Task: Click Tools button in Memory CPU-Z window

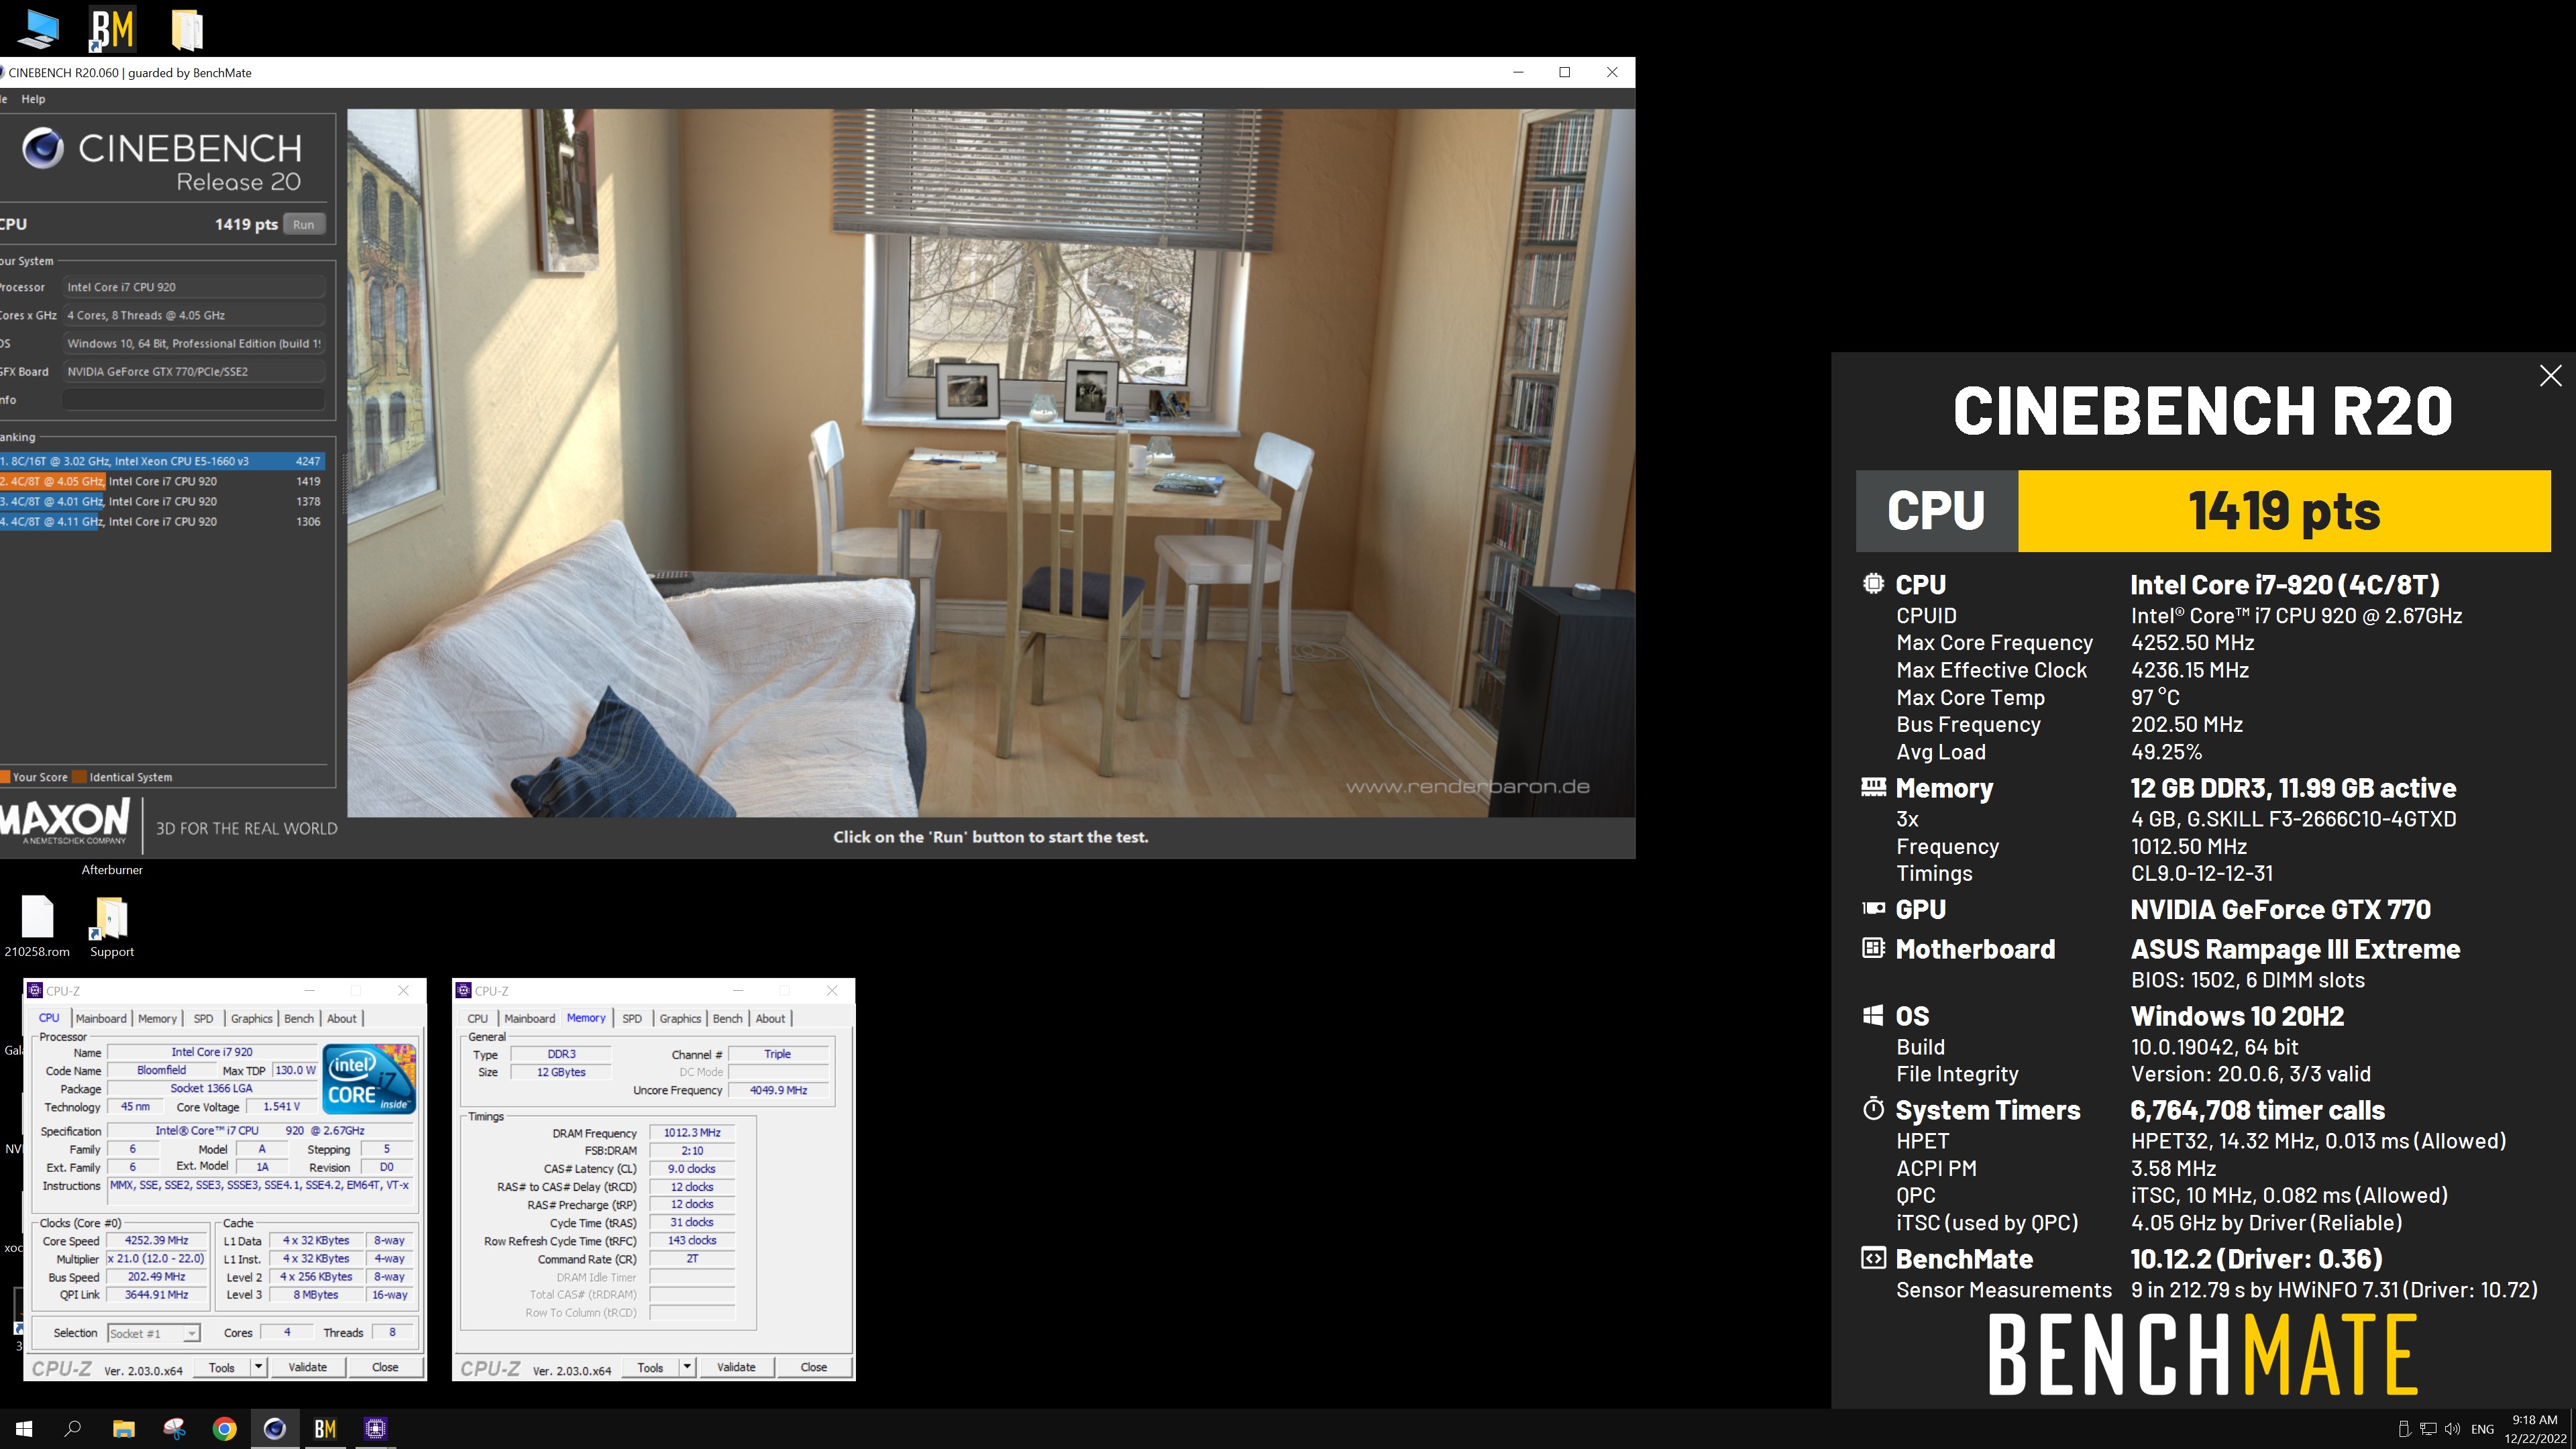Action: coord(650,1367)
